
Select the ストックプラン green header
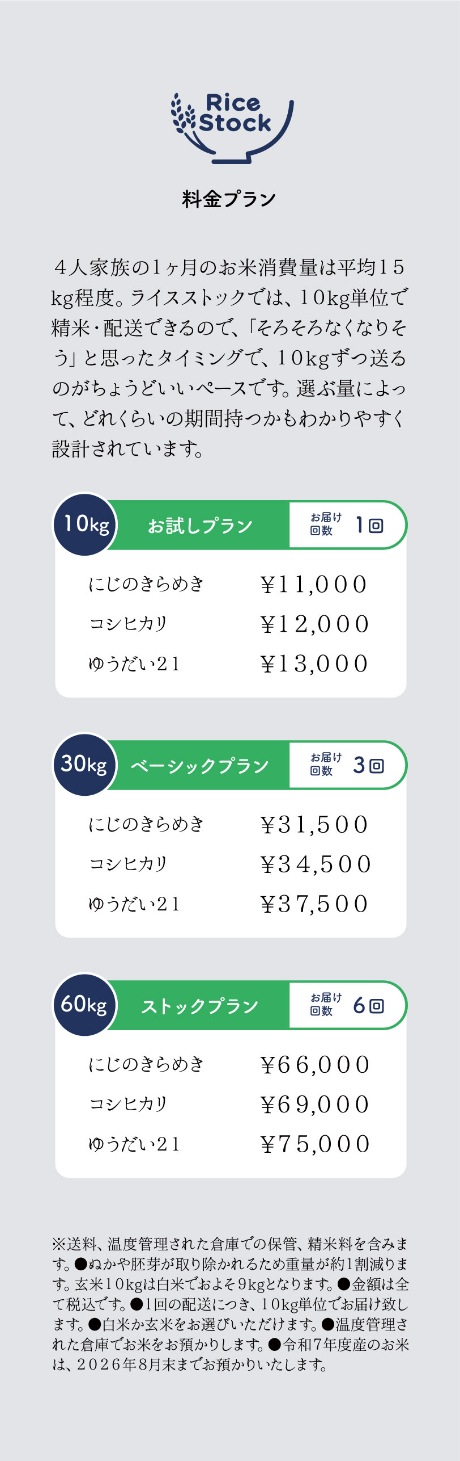click(x=200, y=1006)
